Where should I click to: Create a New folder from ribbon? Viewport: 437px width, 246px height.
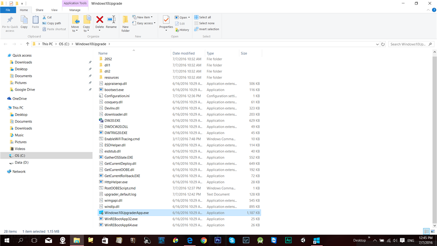(125, 24)
